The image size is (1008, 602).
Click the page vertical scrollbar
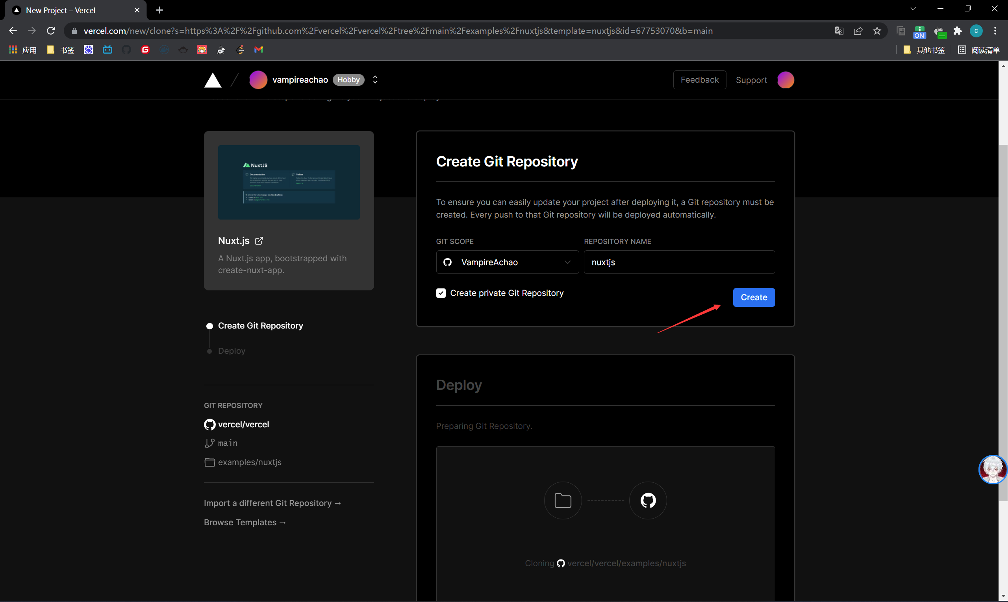(x=1003, y=323)
